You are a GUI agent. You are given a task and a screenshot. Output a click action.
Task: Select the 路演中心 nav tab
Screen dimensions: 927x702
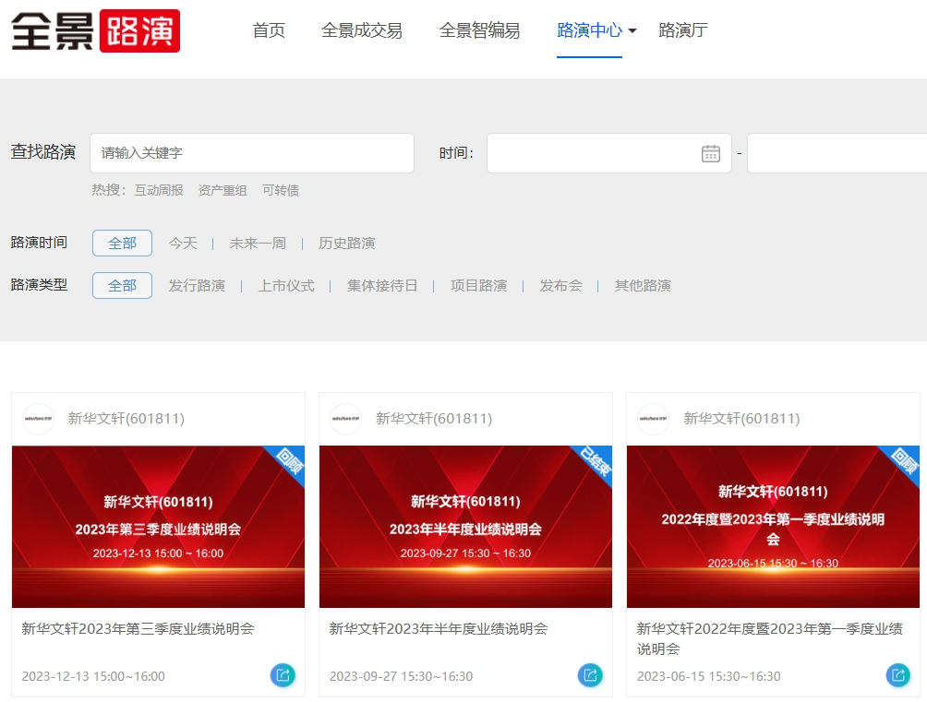(x=589, y=30)
